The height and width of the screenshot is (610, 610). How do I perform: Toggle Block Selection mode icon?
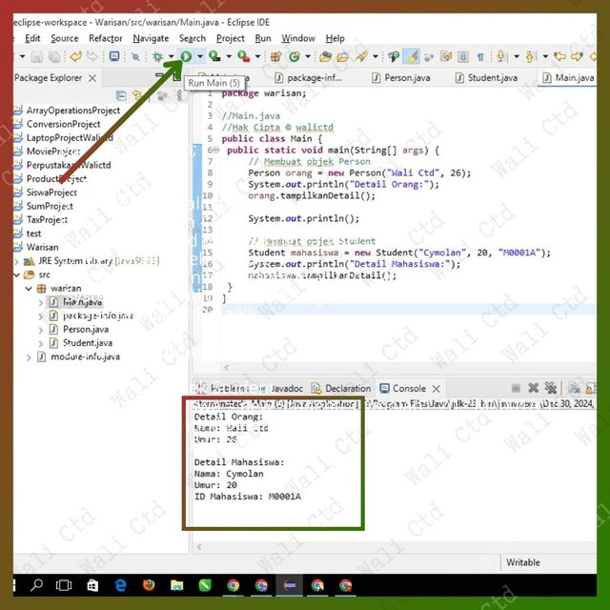tap(463, 57)
